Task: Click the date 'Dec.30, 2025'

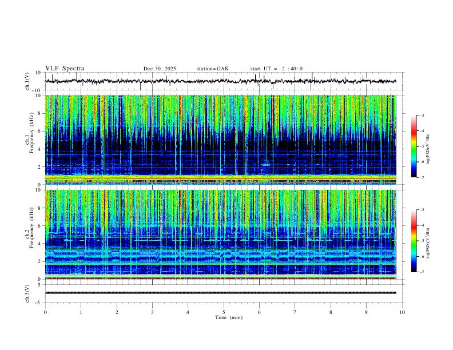Action: coord(160,69)
